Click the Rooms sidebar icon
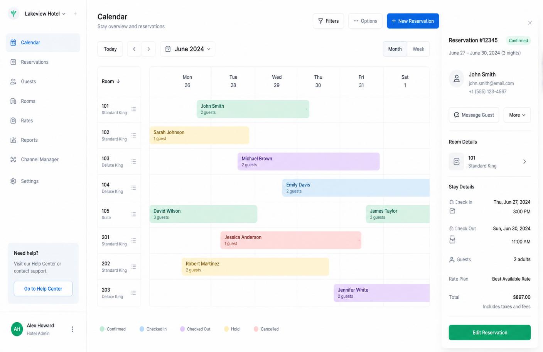Viewport: 543px width, 352px height. (13, 101)
